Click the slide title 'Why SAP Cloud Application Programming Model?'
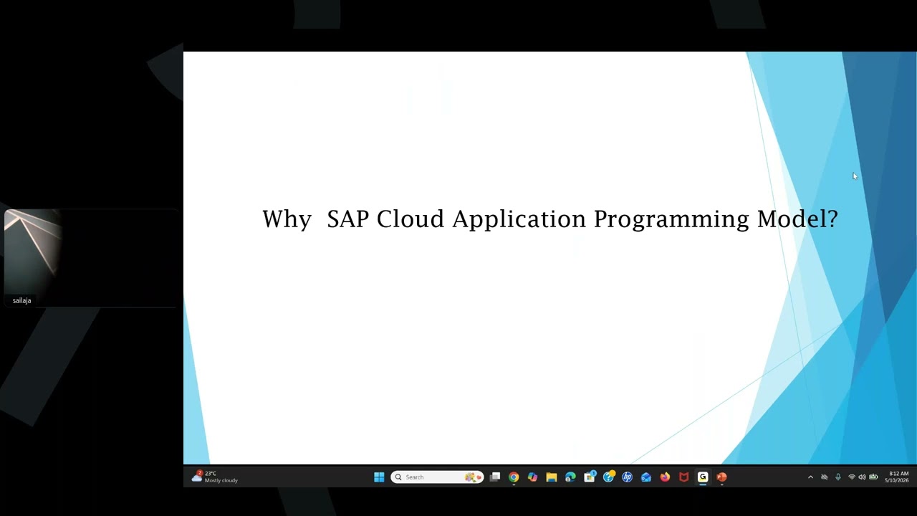The image size is (917, 516). pos(550,219)
